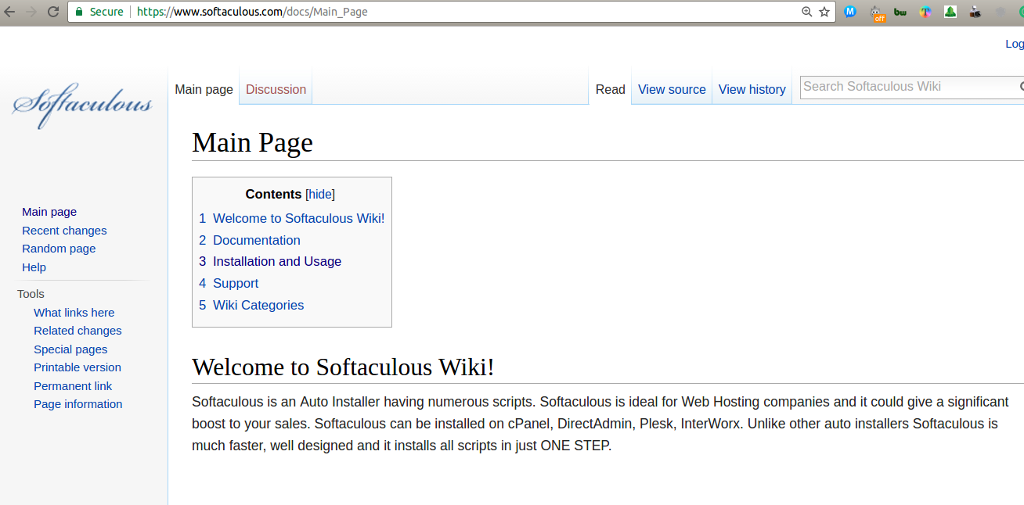The height and width of the screenshot is (505, 1024).
Task: Click the Softaculous logo
Action: pos(82,105)
